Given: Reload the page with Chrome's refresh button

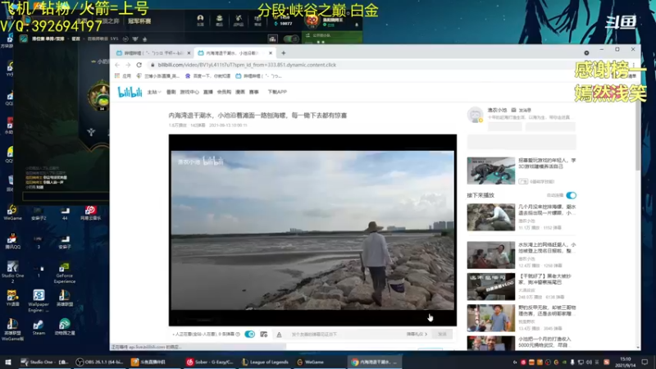Looking at the screenshot, I should (x=139, y=65).
